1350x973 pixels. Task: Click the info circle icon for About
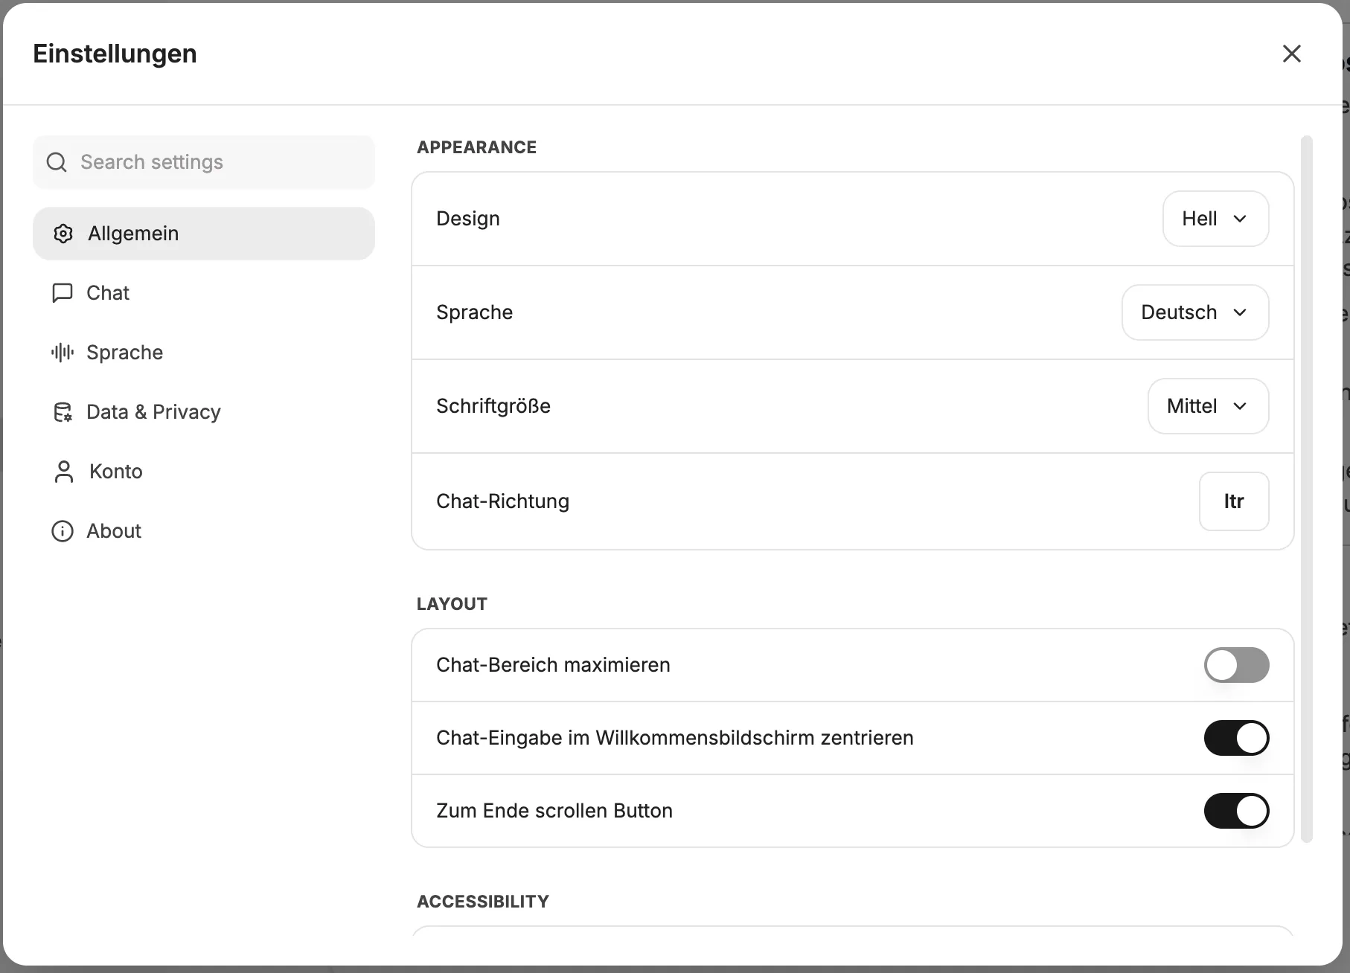point(63,531)
